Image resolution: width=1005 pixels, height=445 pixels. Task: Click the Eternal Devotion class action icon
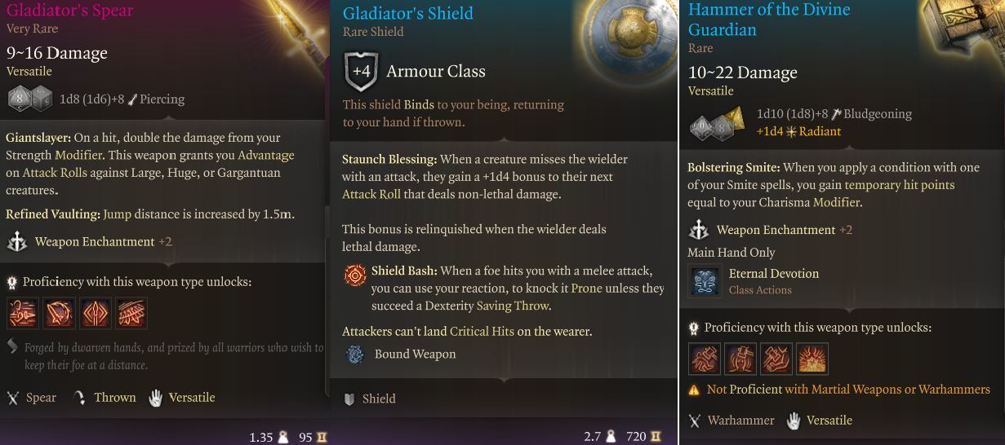click(704, 280)
